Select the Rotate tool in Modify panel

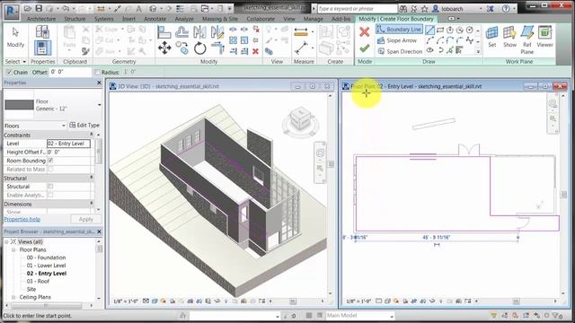pos(199,48)
